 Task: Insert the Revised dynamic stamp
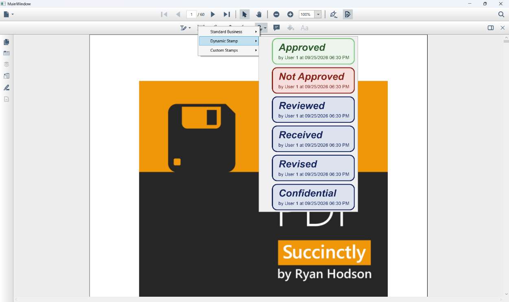pos(313,168)
